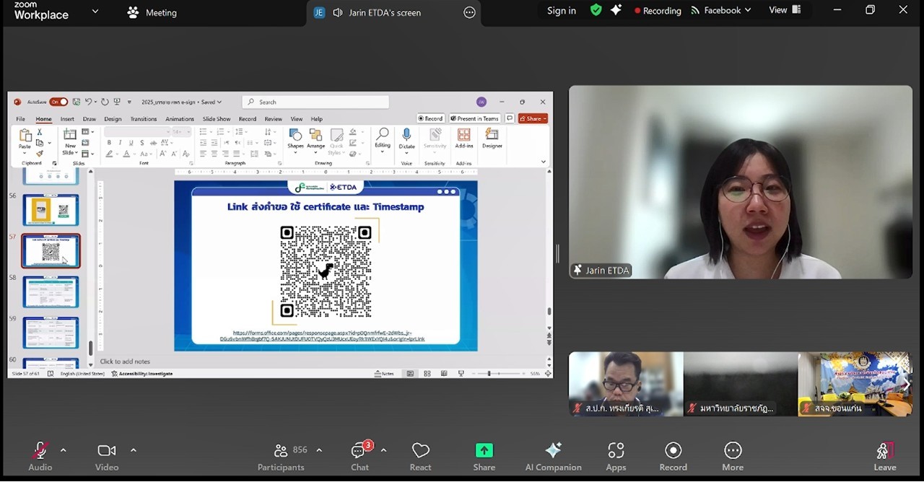
Task: Select slide 56 thumbnail
Action: (x=51, y=210)
